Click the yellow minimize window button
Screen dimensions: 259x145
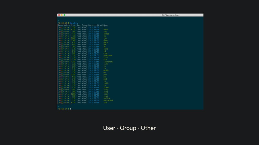(x=62, y=15)
